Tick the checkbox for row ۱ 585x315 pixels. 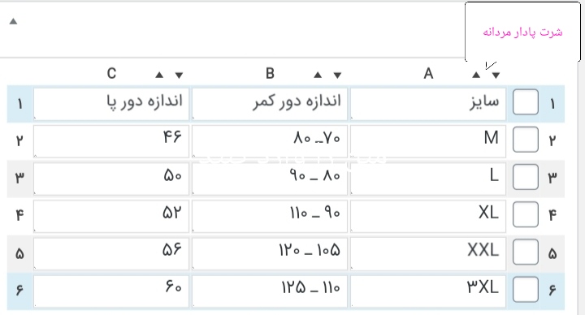(x=526, y=101)
